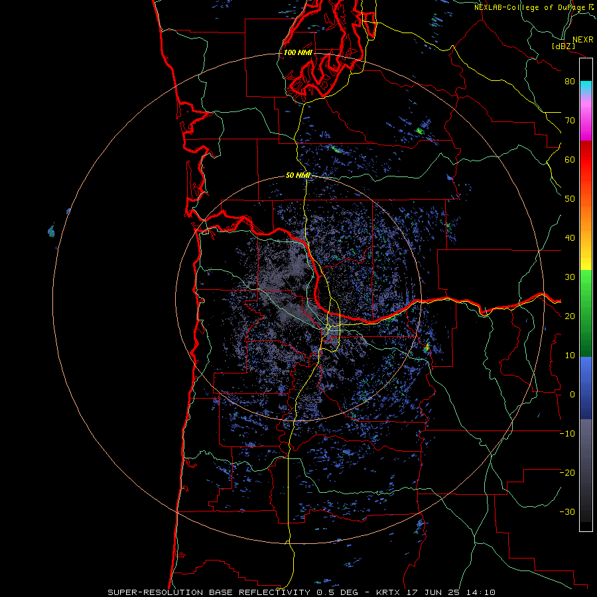The height and width of the screenshot is (597, 597).
Task: Click the yellow-red echo east of radar site
Action: (427, 347)
